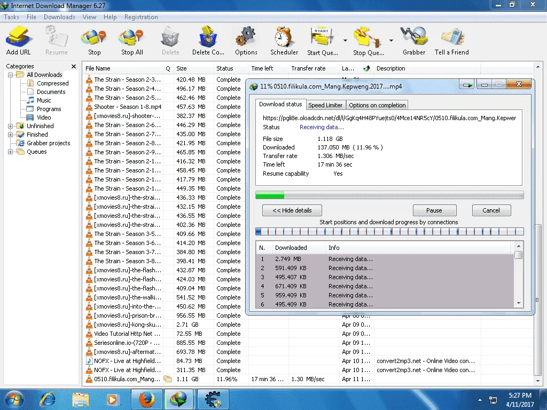Open the Downloads menu
Image resolution: width=547 pixels, height=410 pixels.
pyautogui.click(x=59, y=17)
